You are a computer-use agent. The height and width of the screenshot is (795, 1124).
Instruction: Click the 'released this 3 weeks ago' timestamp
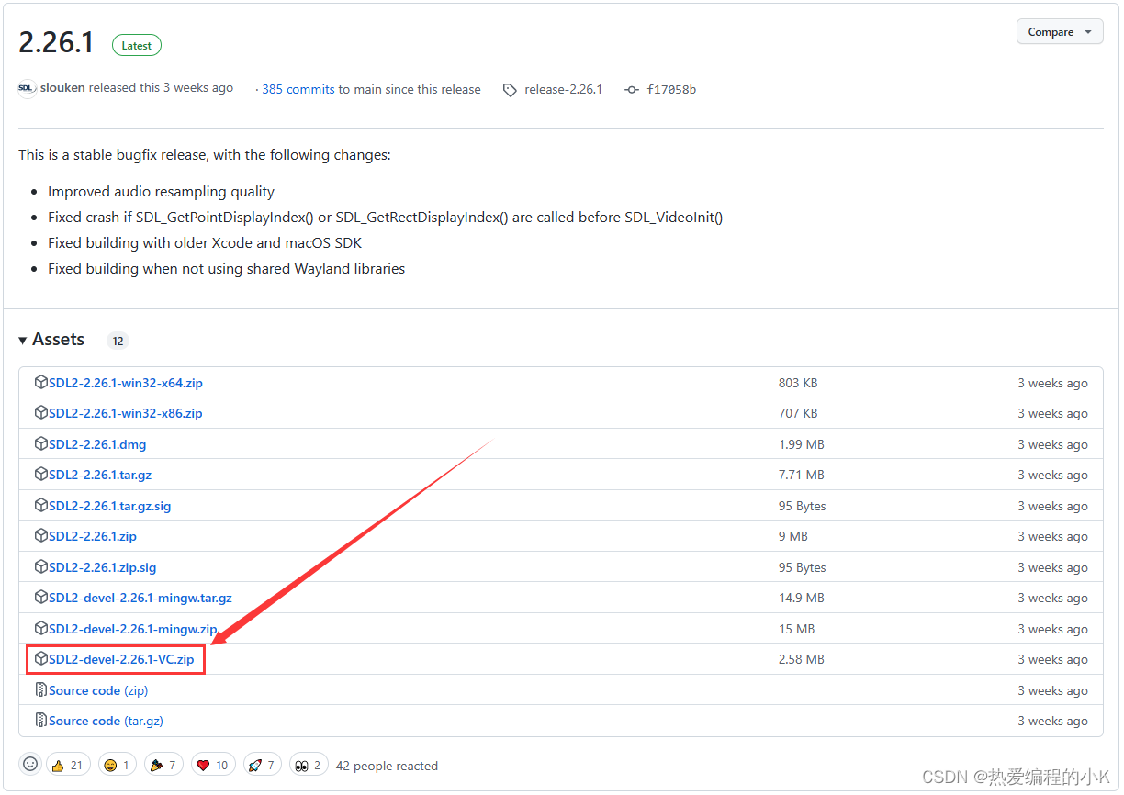tap(161, 88)
